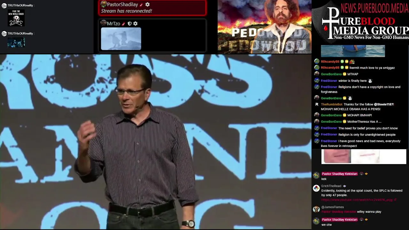Select 'Religion is only for unenlightened people' message

pyautogui.click(x=367, y=134)
